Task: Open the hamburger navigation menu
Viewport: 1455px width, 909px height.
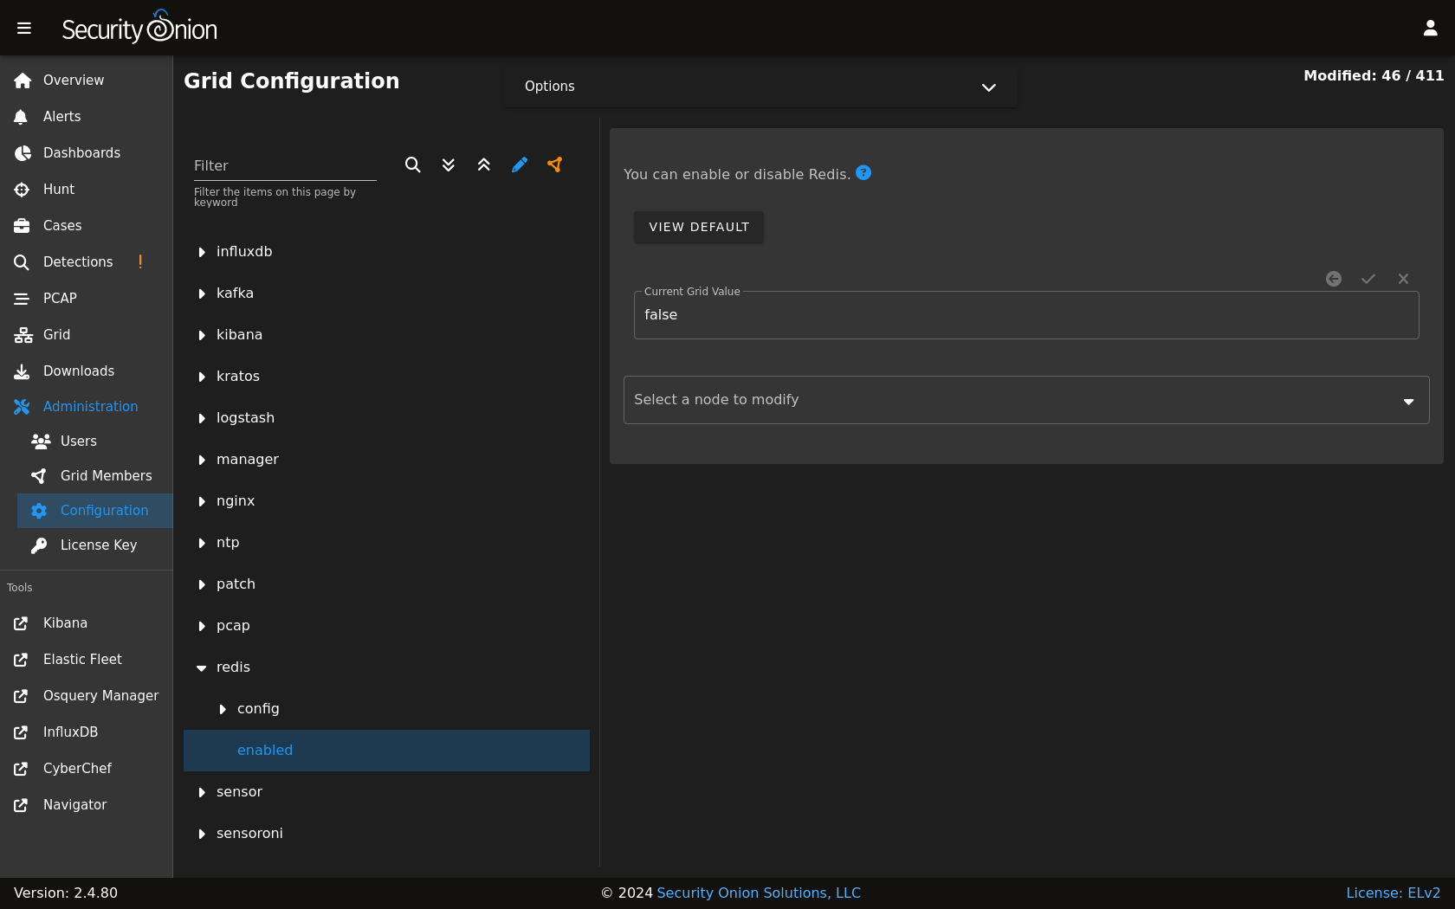Action: point(24,29)
